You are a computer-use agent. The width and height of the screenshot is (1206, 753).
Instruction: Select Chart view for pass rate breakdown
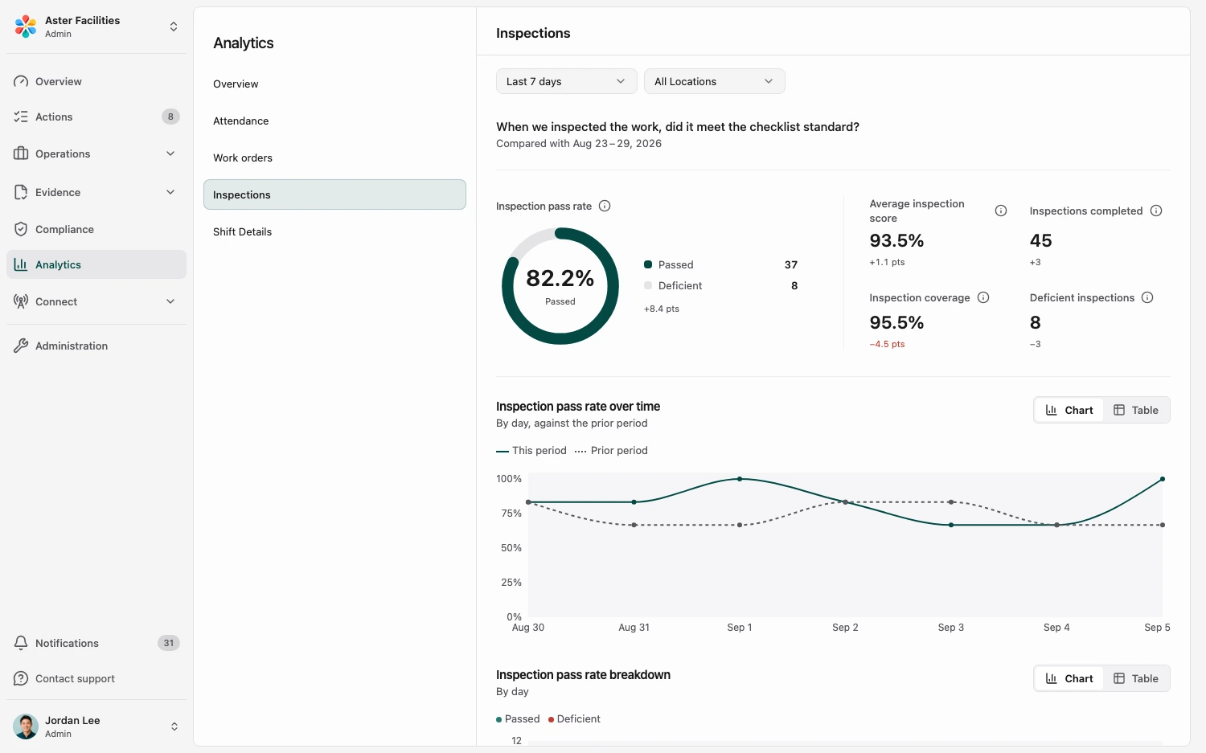(1069, 678)
